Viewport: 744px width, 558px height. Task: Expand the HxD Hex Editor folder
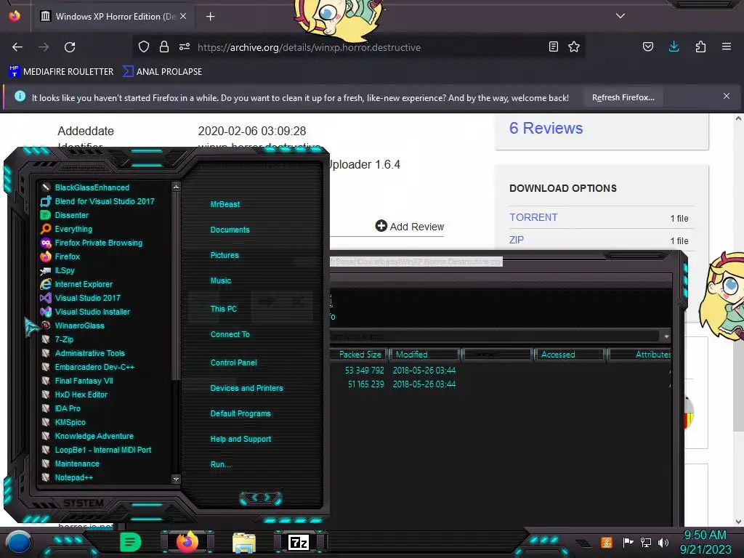tap(74, 394)
